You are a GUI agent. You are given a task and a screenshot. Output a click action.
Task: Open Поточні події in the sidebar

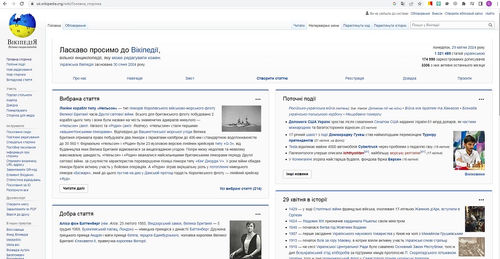[16, 64]
